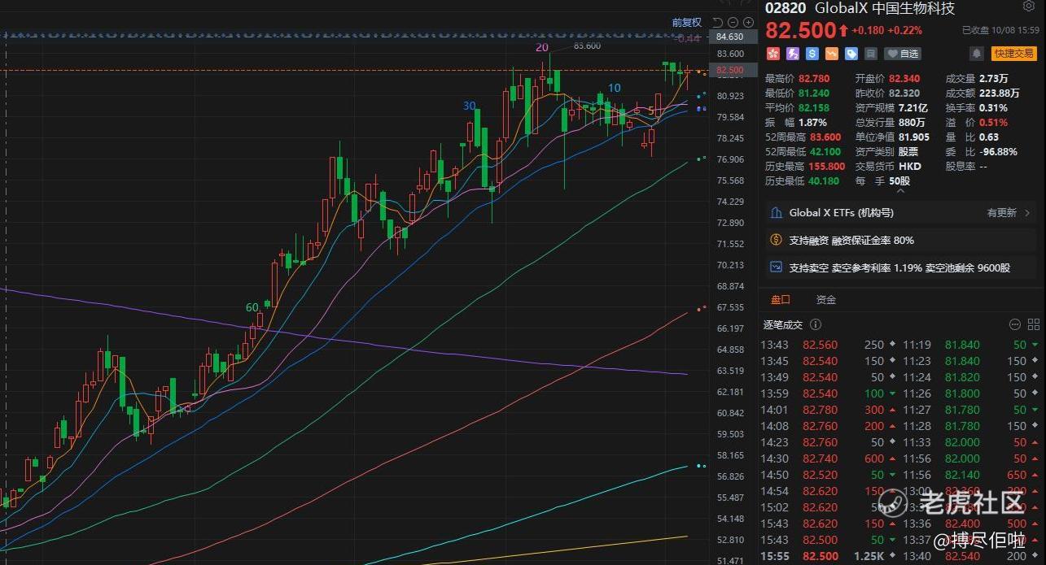Toggle 自选 watchlist heart button
The width and height of the screenshot is (1046, 565).
[903, 54]
